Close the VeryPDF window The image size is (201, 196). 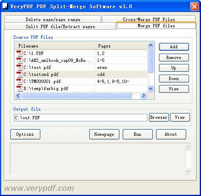(x=194, y=6)
